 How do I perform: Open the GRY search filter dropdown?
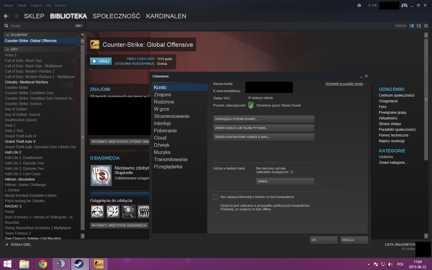(x=79, y=26)
